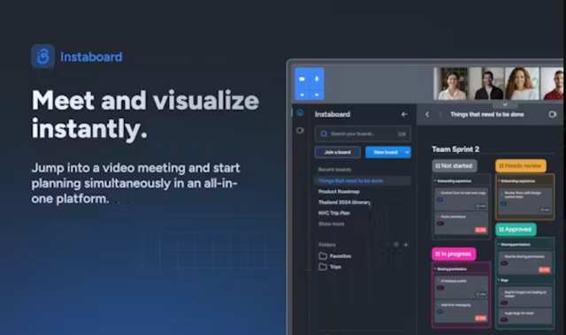Open the home icon in the sidebar

pos(300,113)
